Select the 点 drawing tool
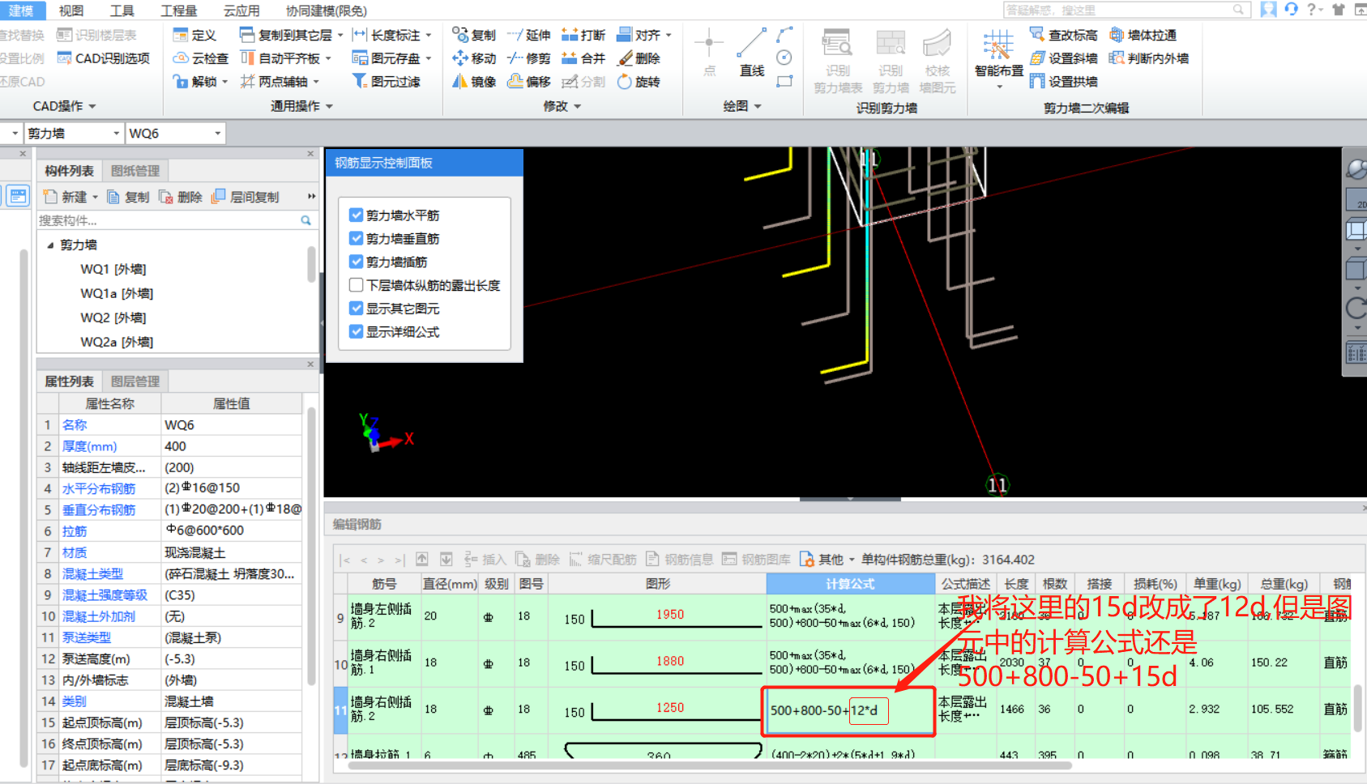The width and height of the screenshot is (1367, 784). (709, 53)
